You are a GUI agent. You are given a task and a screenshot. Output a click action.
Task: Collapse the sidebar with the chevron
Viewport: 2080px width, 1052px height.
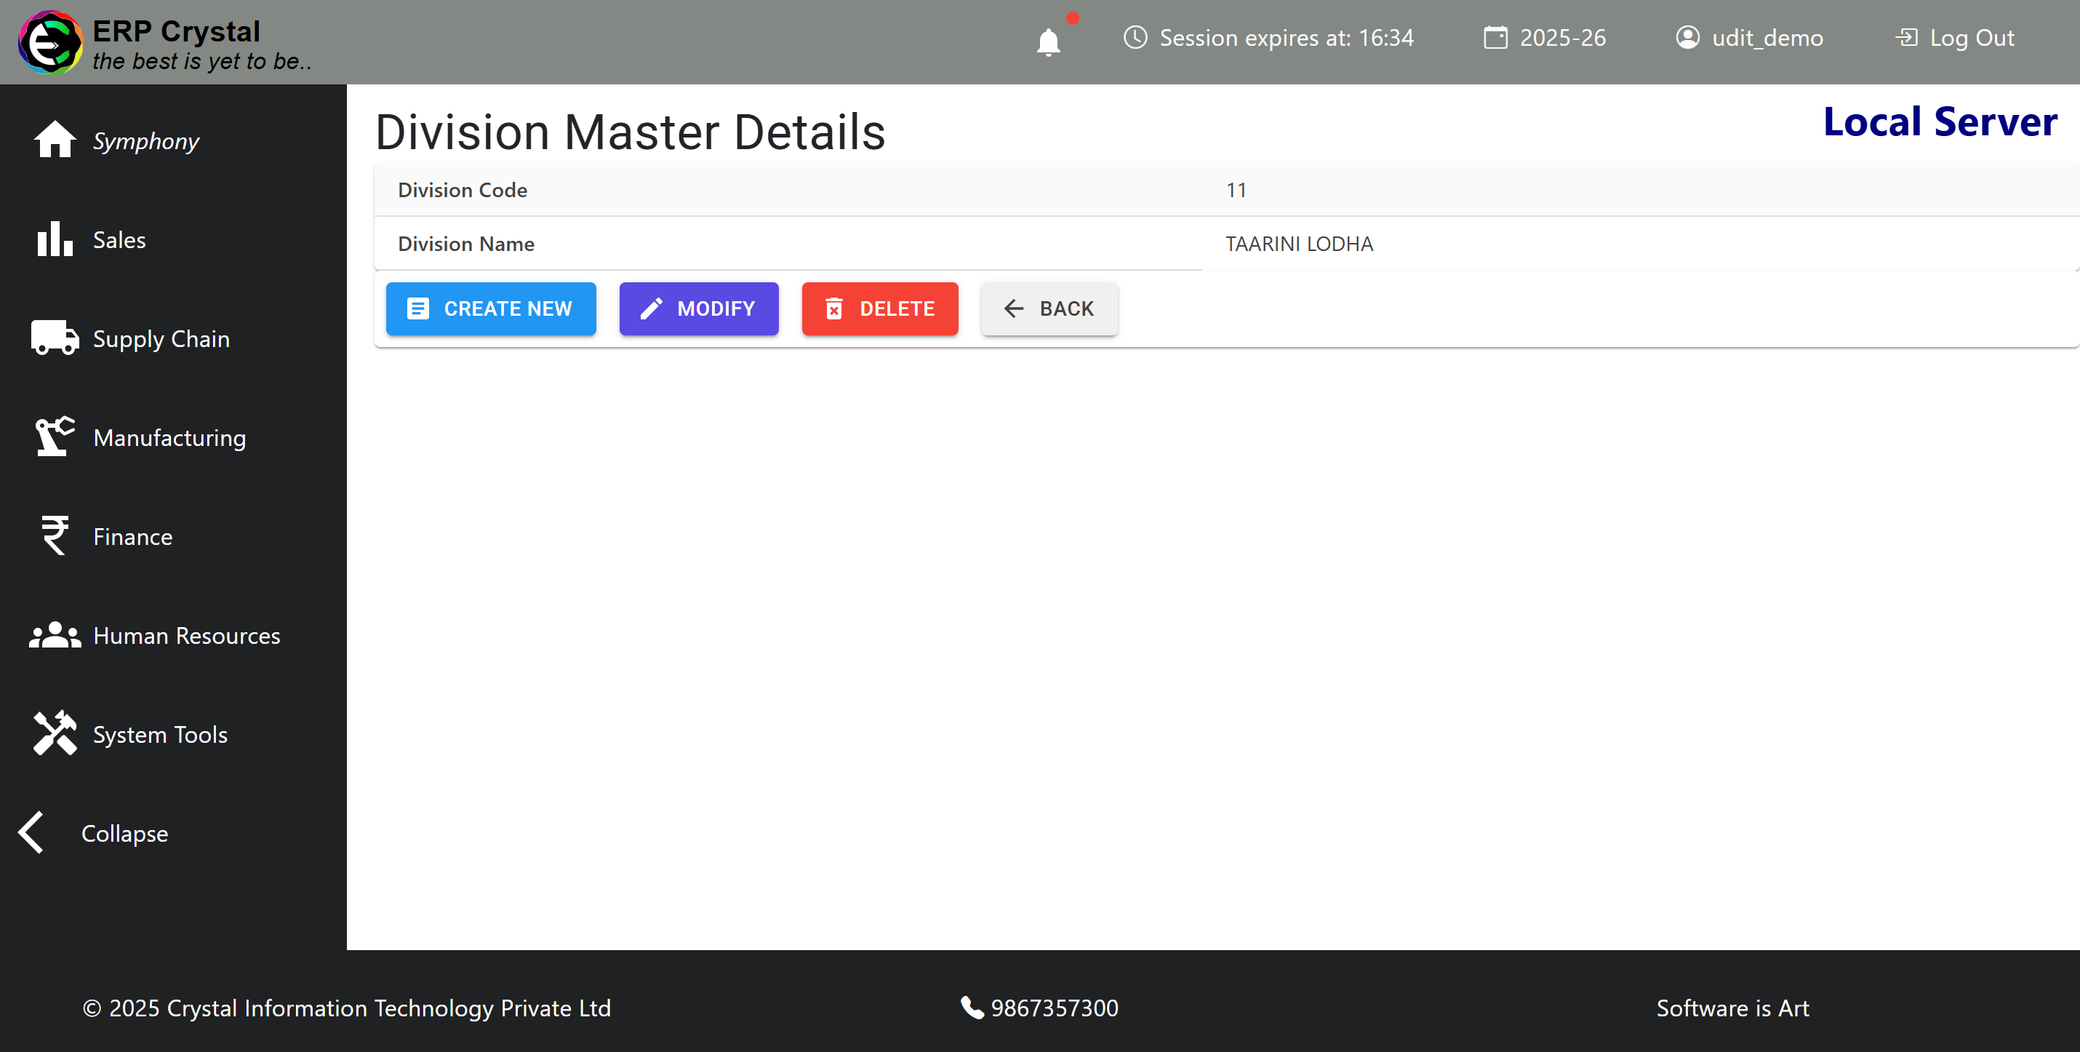pos(32,832)
